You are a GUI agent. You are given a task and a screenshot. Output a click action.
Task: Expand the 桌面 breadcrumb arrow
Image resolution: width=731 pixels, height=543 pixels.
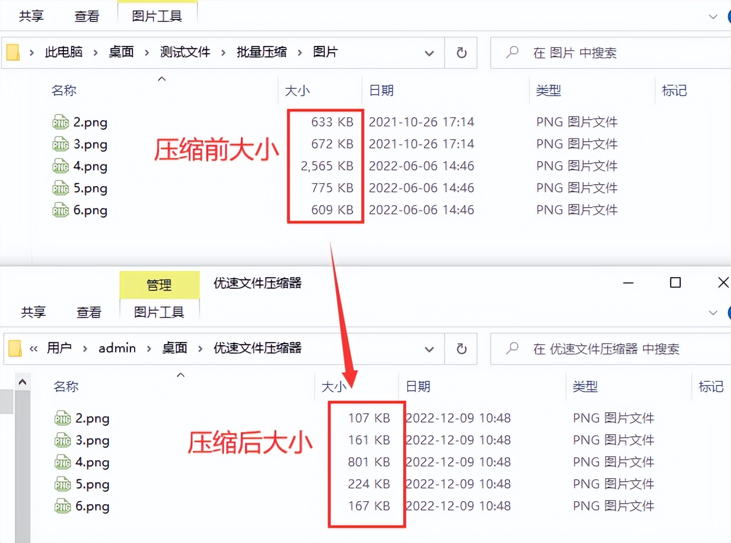[x=146, y=52]
